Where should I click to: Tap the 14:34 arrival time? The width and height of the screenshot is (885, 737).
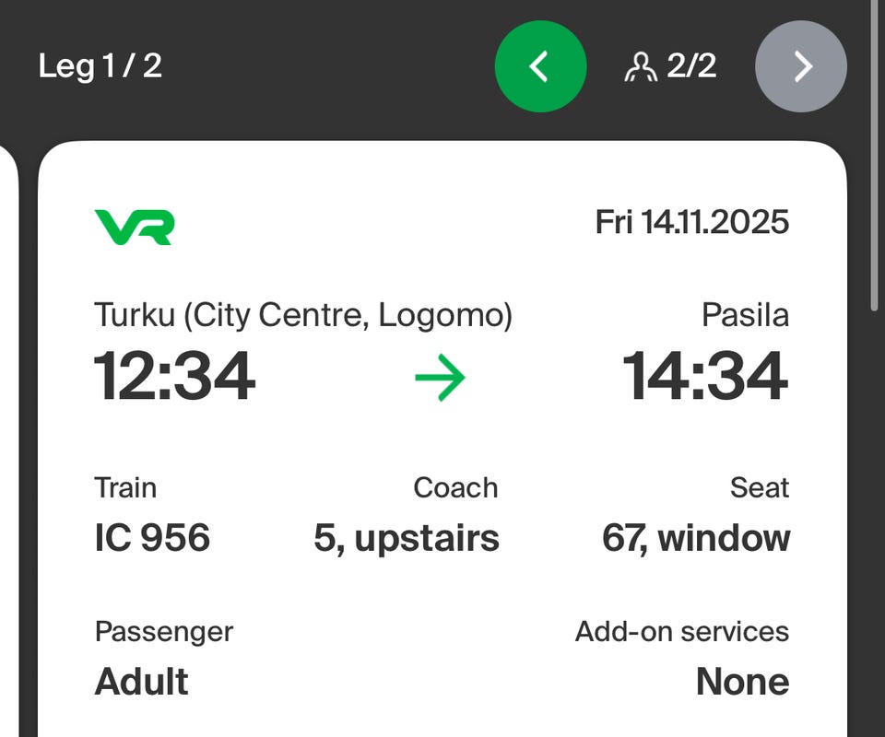tap(705, 377)
